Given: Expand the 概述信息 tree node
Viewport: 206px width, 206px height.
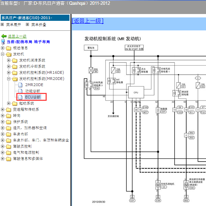Looking at the screenshot, I should [x=2, y=48].
